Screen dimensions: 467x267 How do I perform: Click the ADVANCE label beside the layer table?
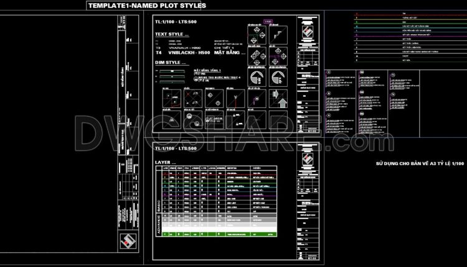click(159, 224)
